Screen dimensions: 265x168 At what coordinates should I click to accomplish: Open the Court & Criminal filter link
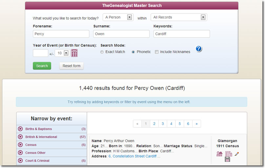[37, 160]
